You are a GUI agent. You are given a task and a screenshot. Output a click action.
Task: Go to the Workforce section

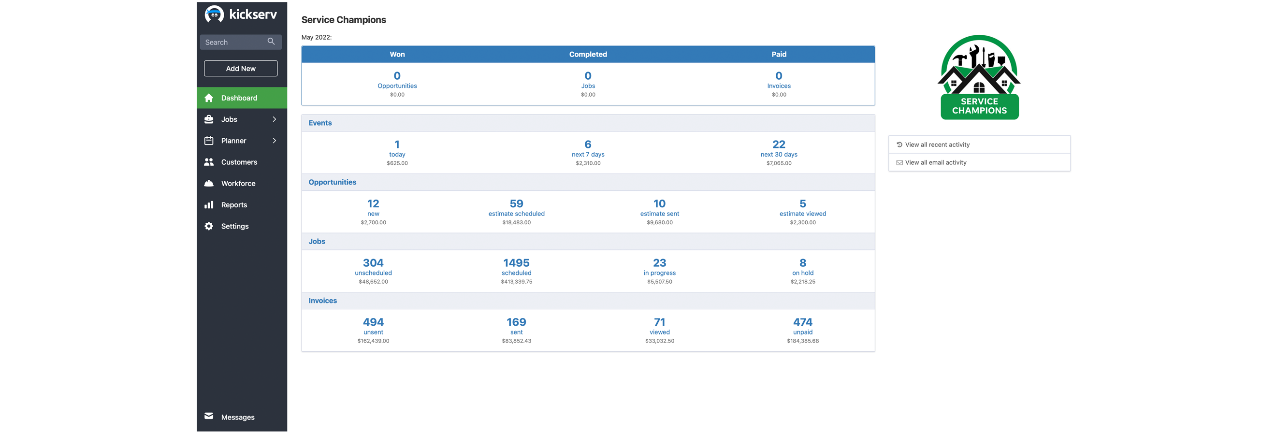pyautogui.click(x=242, y=183)
